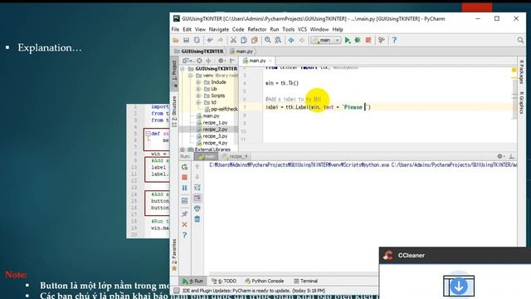Expand the Include folder
The height and width of the screenshot is (299, 531).
coord(198,82)
